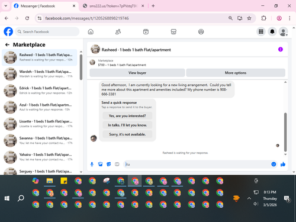Open the account profile avatar menu
296x222 pixels.
(x=283, y=31)
